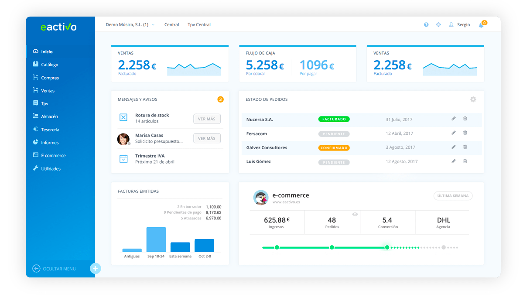Collapse sidebar with Ocultar Menu
The height and width of the screenshot is (301, 530).
pos(55,269)
